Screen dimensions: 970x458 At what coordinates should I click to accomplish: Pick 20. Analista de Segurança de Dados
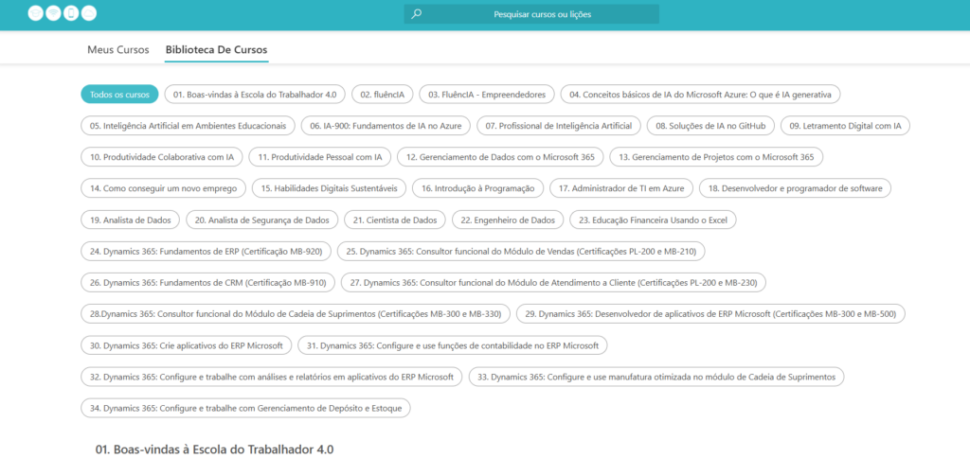click(261, 220)
